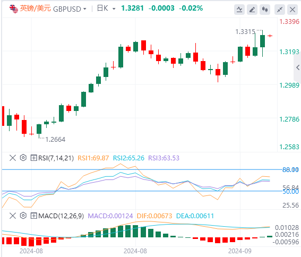
Task: Open the indicator line chart tool
Action: coord(239,9)
